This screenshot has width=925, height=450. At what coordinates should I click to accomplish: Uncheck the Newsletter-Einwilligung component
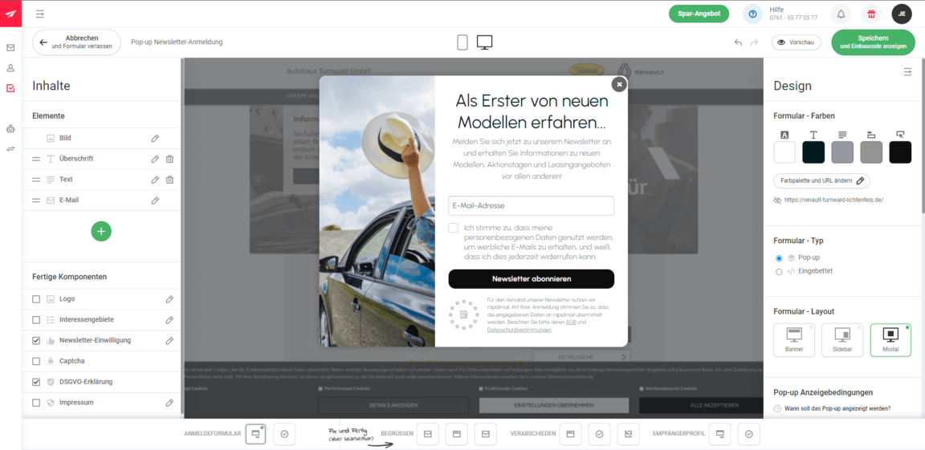click(x=36, y=341)
